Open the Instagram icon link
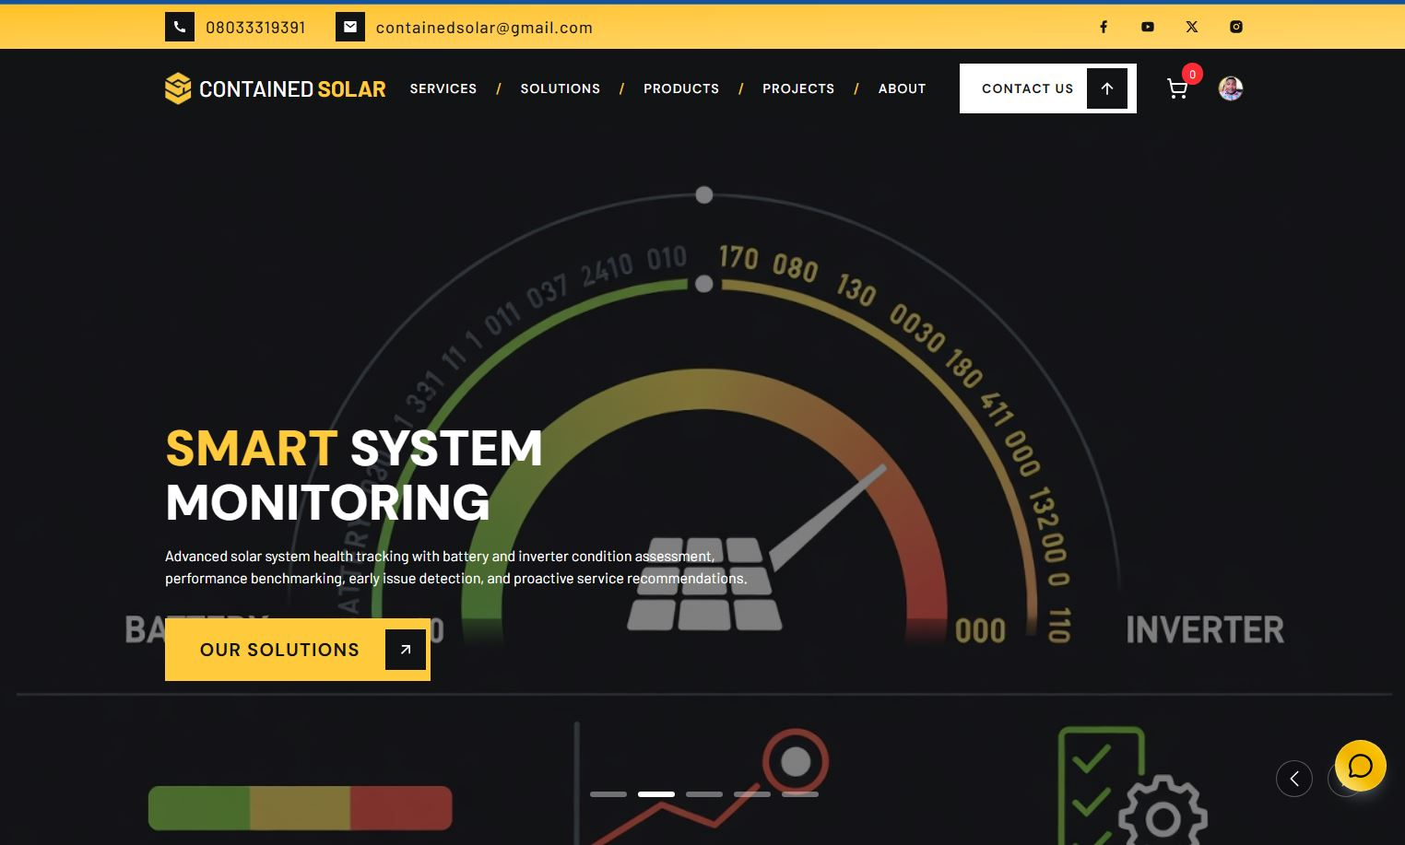Image resolution: width=1405 pixels, height=845 pixels. pyautogui.click(x=1235, y=27)
